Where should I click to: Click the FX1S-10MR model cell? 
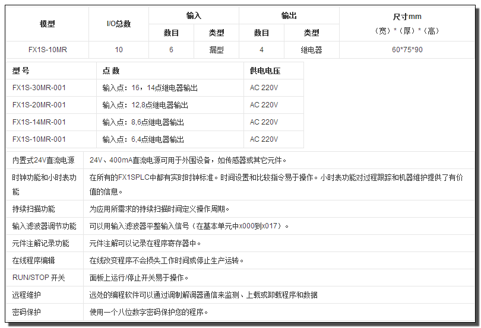(48, 50)
